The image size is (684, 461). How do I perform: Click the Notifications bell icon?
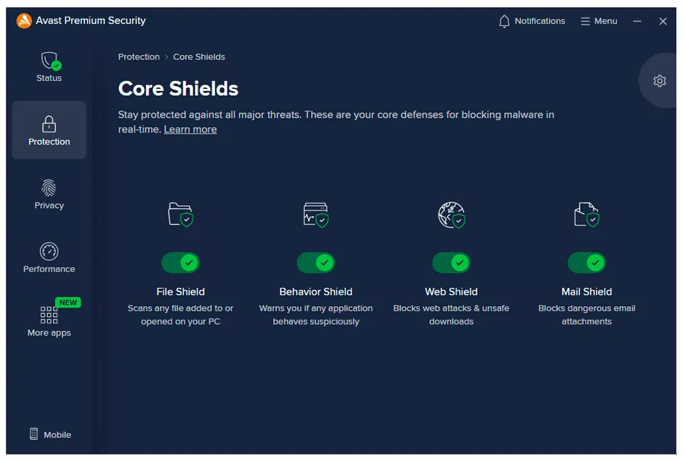pyautogui.click(x=504, y=21)
